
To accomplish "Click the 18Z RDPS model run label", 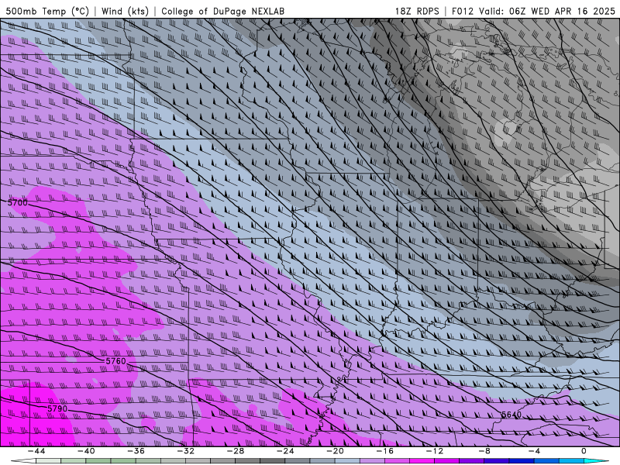I will [417, 11].
